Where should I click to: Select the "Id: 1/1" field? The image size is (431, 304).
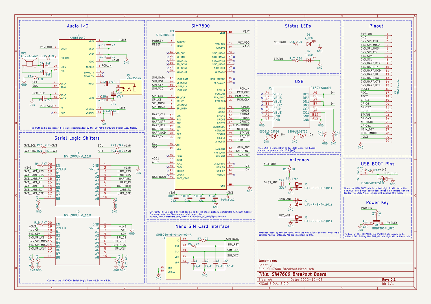pos(388,283)
